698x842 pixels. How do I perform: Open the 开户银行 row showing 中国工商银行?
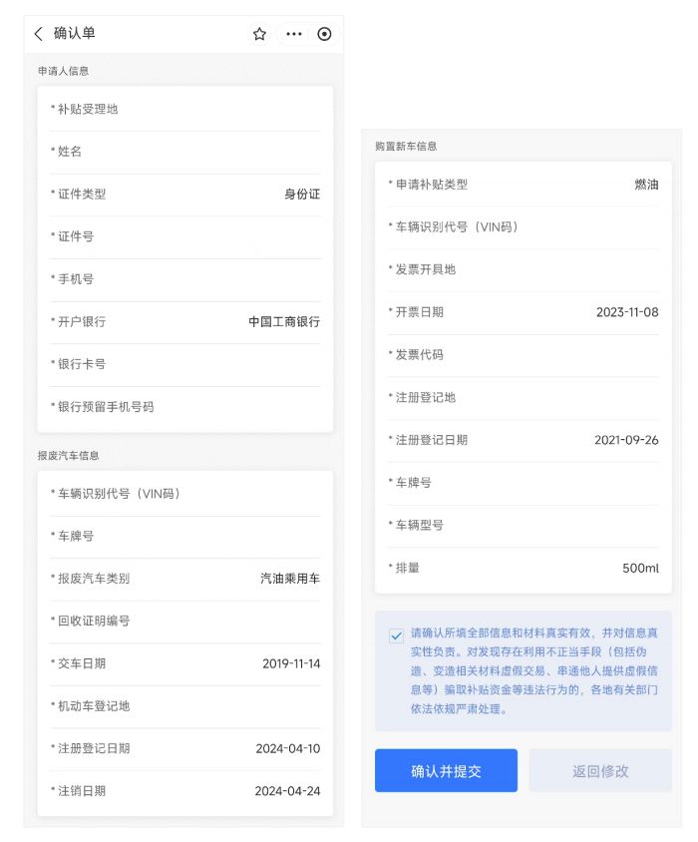click(x=184, y=322)
